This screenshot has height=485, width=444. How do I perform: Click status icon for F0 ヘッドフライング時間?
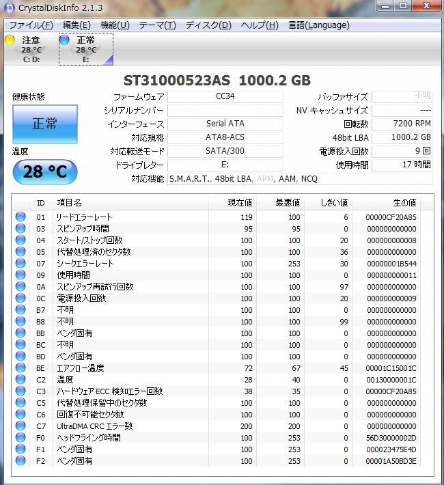pyautogui.click(x=20, y=437)
